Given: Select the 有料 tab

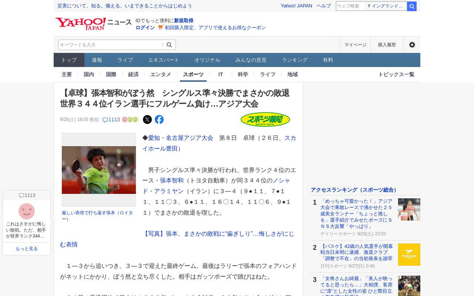Looking at the screenshot, I should (x=328, y=60).
